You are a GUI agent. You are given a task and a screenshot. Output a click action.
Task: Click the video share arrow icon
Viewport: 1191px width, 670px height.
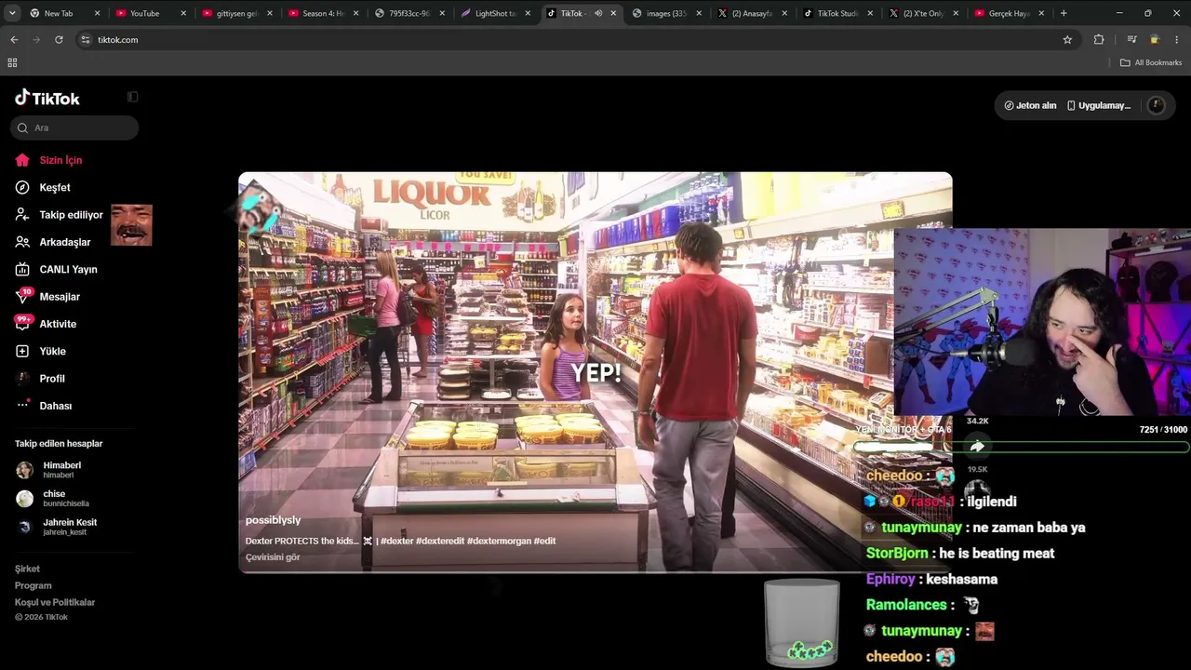[977, 447]
